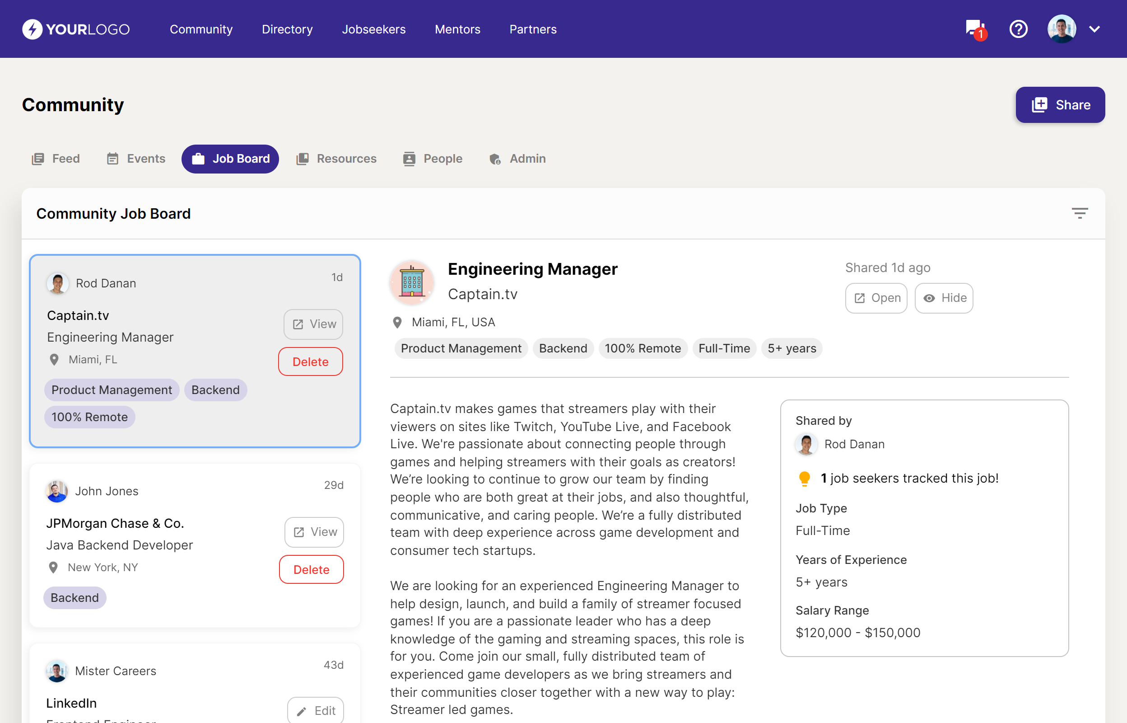The image size is (1127, 723).
Task: Delete the JPMorgan Chase job posting
Action: point(312,569)
